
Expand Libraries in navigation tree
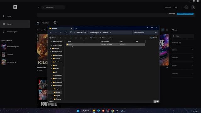coord(50,49)
